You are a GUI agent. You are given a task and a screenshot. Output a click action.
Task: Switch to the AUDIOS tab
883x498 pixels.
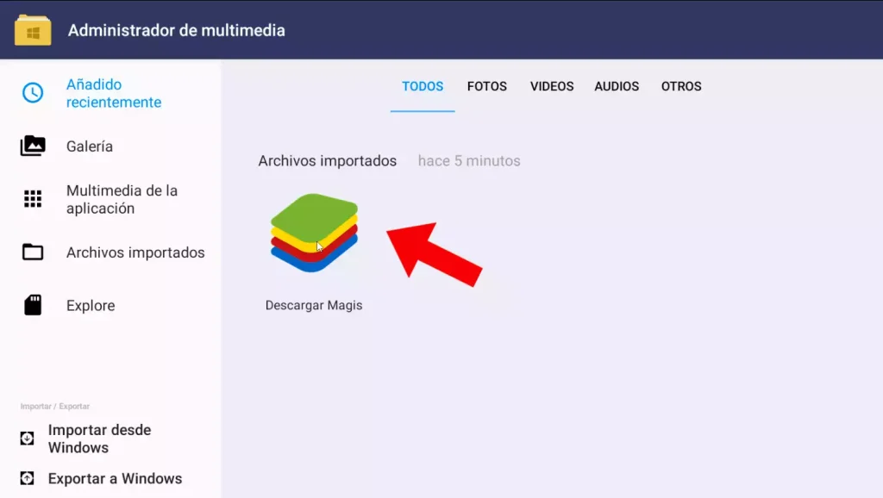point(617,87)
